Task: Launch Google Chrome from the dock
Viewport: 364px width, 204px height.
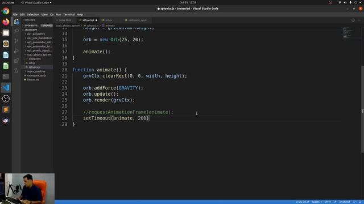Action: pos(6,11)
